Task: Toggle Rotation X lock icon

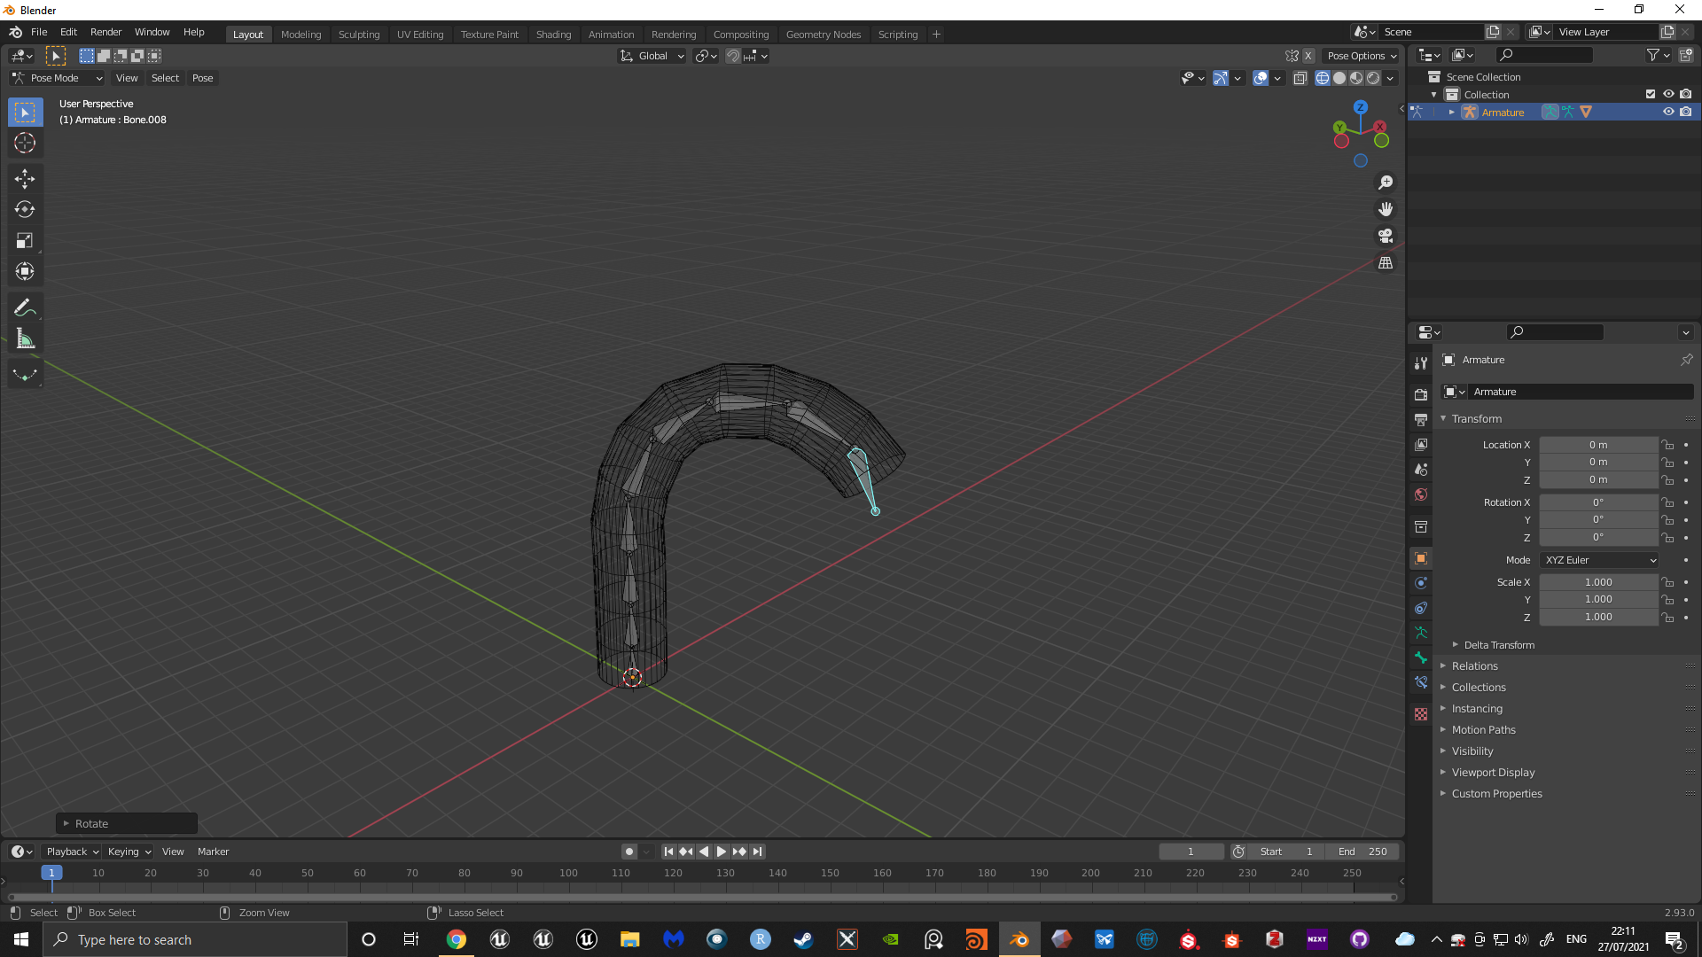Action: 1667,502
